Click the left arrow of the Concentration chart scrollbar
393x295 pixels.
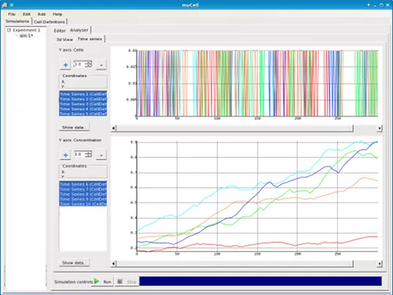tap(113, 264)
